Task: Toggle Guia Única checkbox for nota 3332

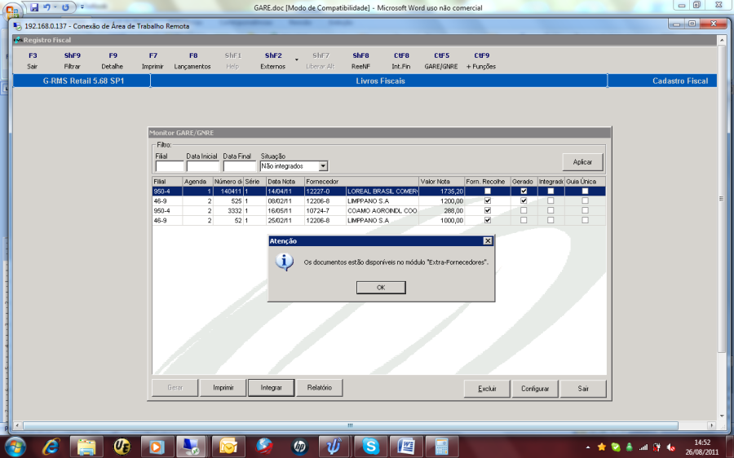Action: point(585,210)
